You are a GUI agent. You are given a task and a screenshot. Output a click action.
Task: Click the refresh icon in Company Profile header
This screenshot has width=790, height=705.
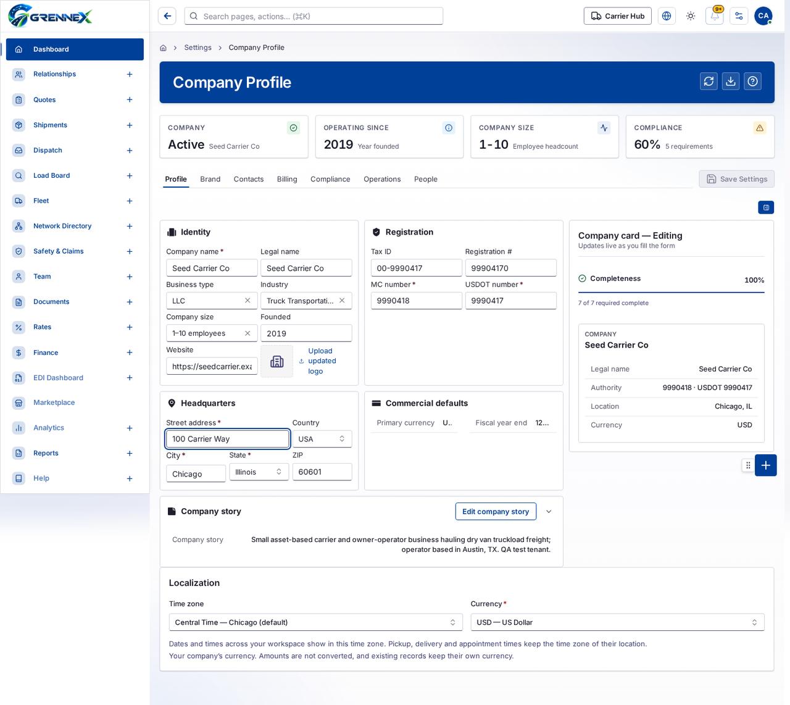pyautogui.click(x=709, y=81)
